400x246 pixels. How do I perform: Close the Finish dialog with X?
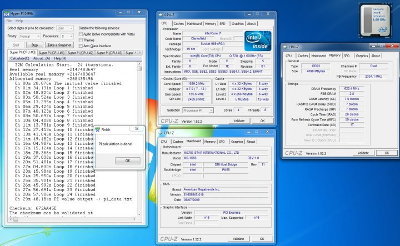point(137,129)
